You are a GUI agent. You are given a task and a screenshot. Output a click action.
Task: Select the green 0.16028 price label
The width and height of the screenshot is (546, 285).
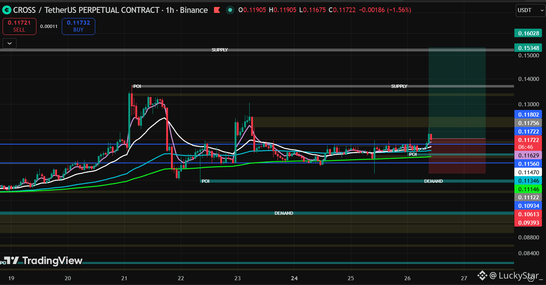coord(529,33)
